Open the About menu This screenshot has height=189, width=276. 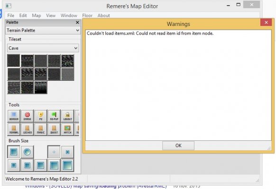tap(104, 16)
